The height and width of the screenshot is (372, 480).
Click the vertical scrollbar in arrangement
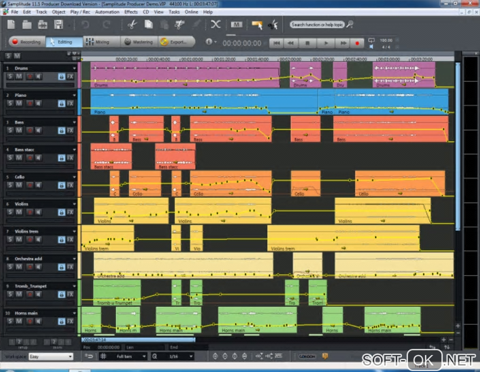(x=458, y=146)
